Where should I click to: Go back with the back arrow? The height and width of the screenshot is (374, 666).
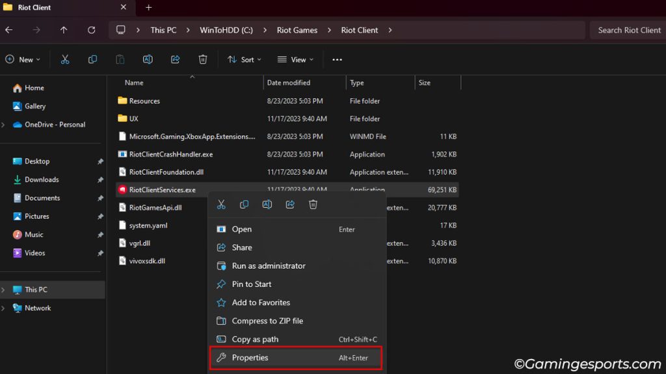click(9, 30)
